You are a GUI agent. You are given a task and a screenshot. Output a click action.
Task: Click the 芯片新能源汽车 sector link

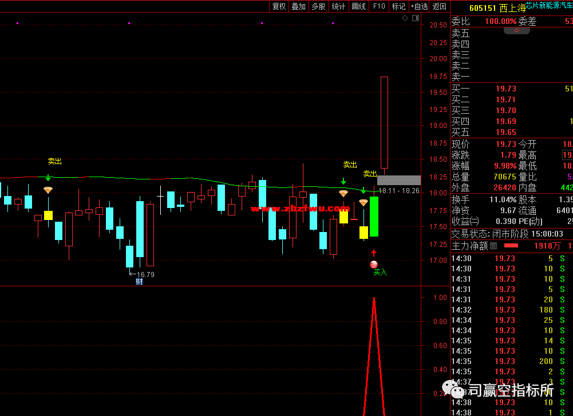pos(549,5)
